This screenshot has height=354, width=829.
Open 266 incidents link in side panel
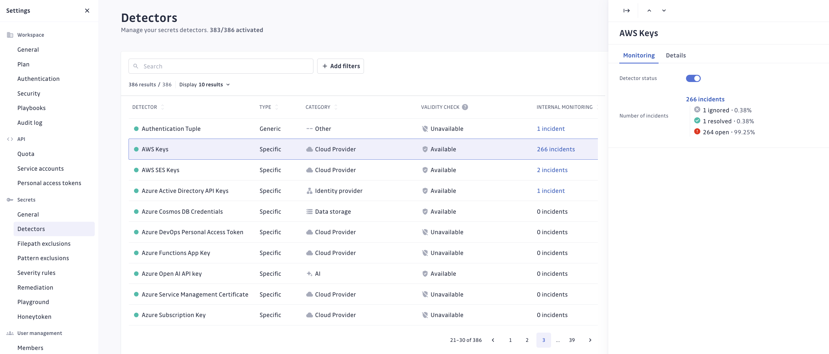pyautogui.click(x=705, y=99)
